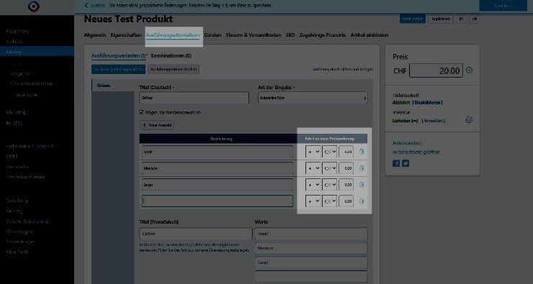Image resolution: width=533 pixels, height=284 pixels.
Task: Open the Marketing item in sidebar
Action: pos(17,112)
